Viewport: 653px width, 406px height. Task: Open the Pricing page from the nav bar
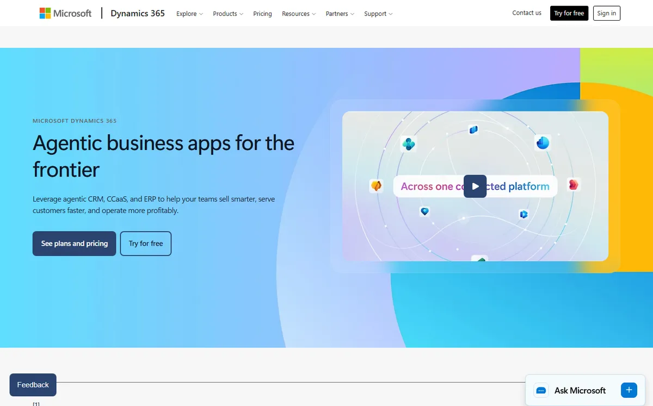pyautogui.click(x=262, y=14)
